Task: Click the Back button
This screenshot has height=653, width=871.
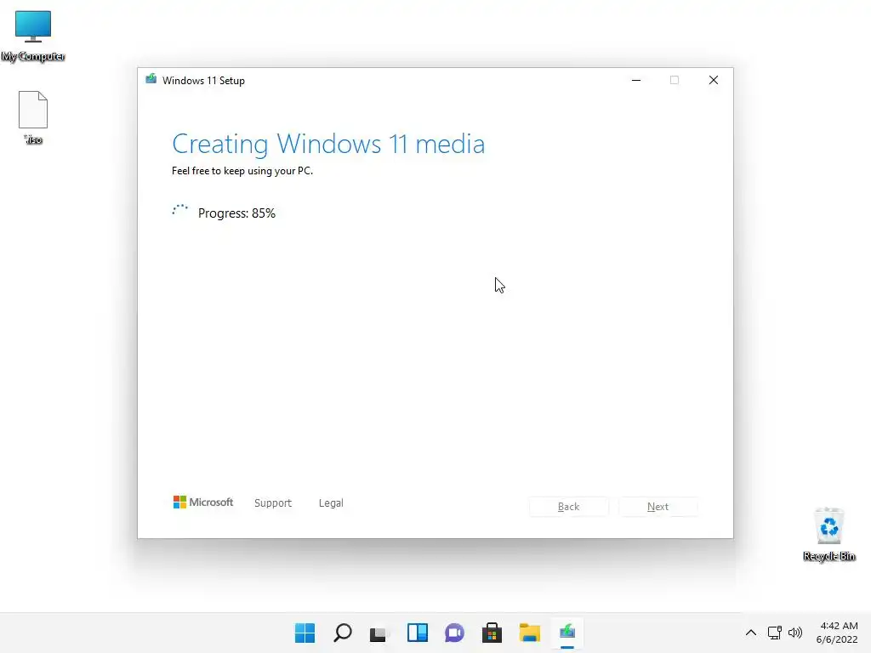Action: click(569, 507)
